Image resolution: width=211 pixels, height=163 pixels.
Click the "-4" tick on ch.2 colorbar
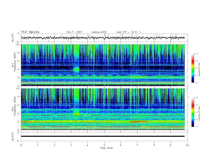(197, 105)
